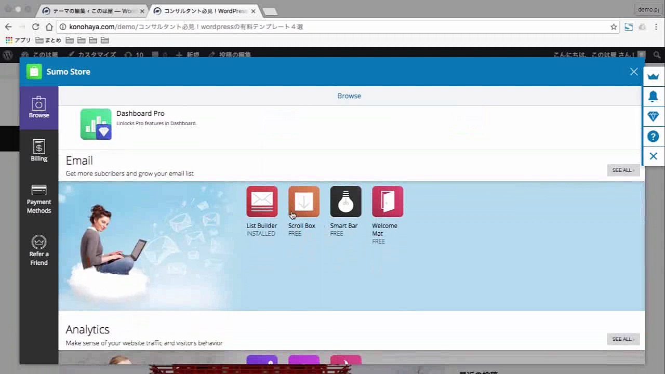
Task: Open the Dashboard Pro app icon
Action: 96,124
